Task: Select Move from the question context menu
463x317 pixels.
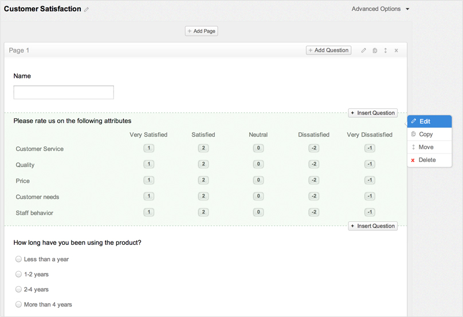Action: [429, 147]
